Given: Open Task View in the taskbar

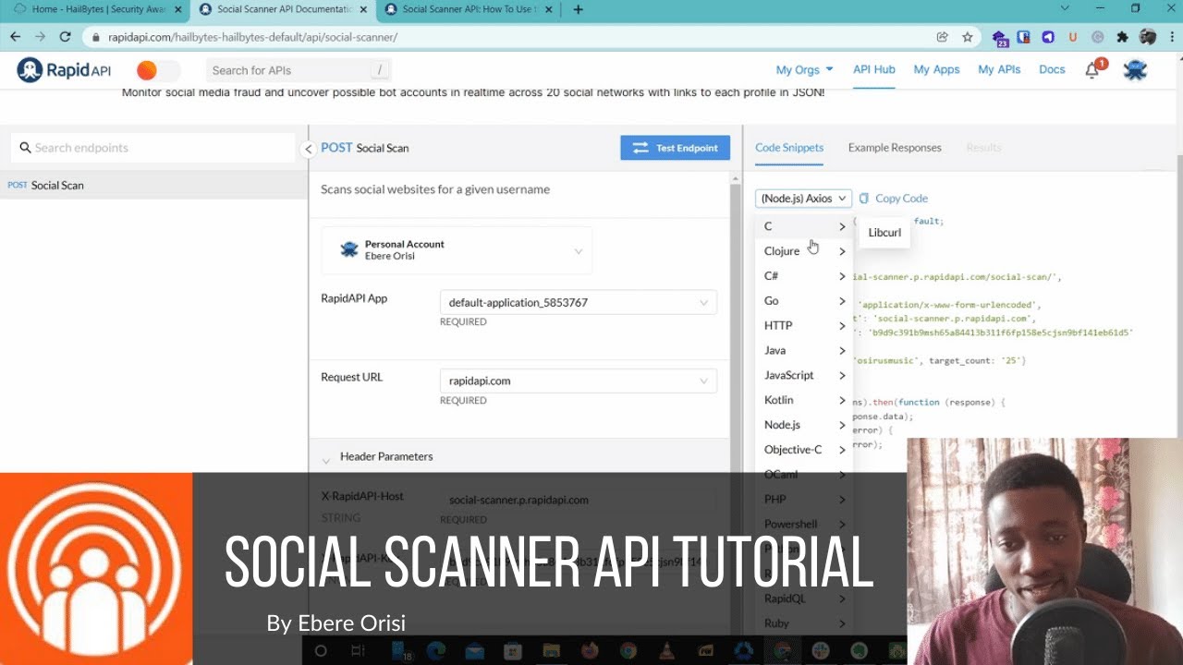Looking at the screenshot, I should (358, 651).
